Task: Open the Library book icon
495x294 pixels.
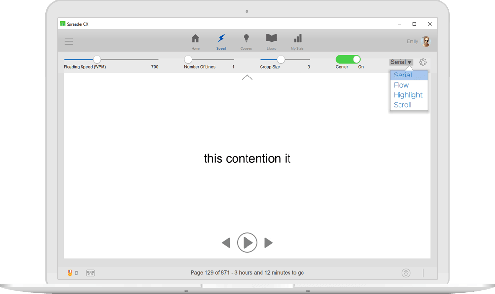Action: (x=272, y=39)
